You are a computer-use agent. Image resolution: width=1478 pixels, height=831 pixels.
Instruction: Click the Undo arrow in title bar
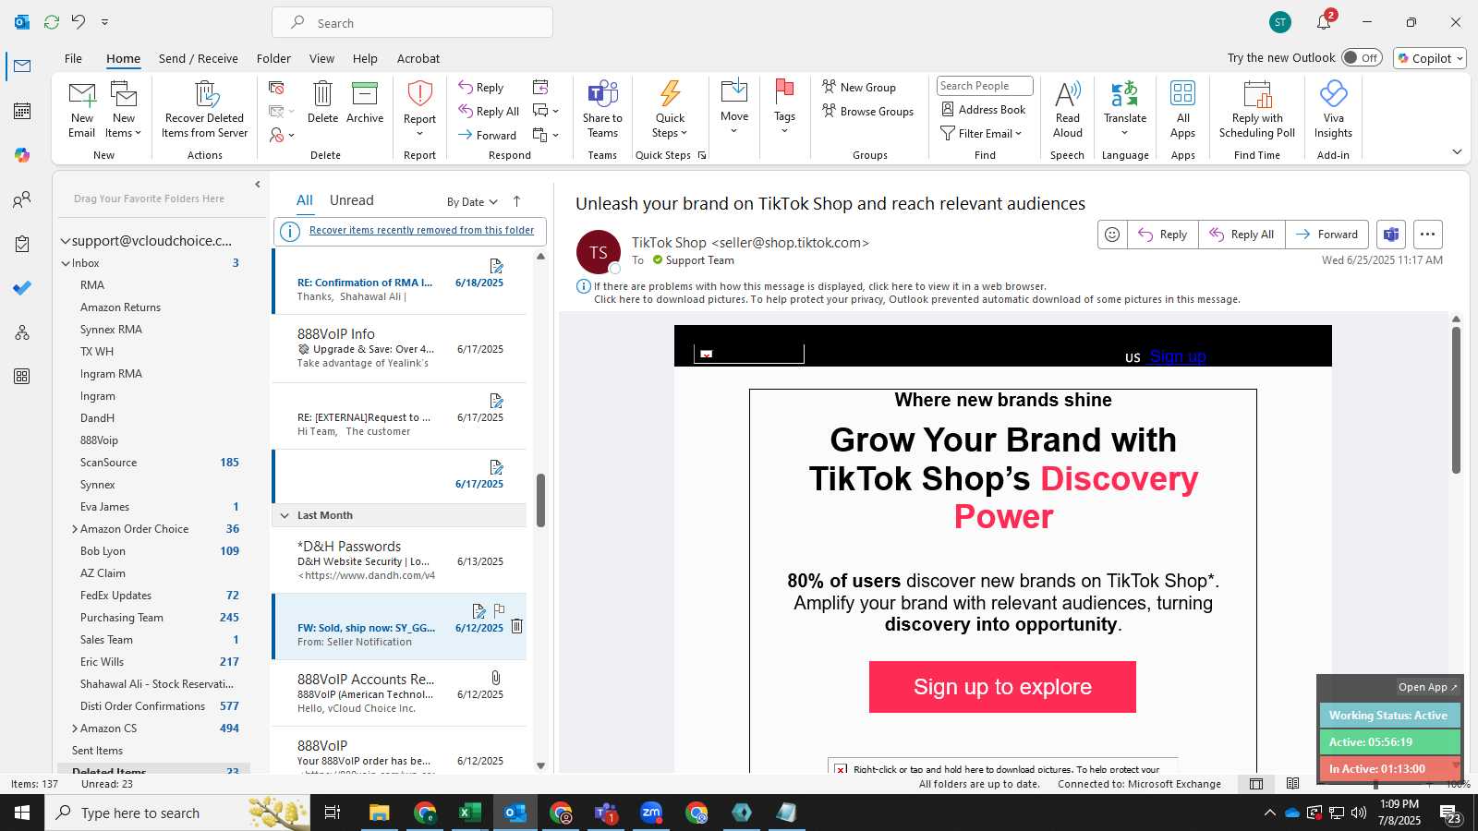pos(79,21)
